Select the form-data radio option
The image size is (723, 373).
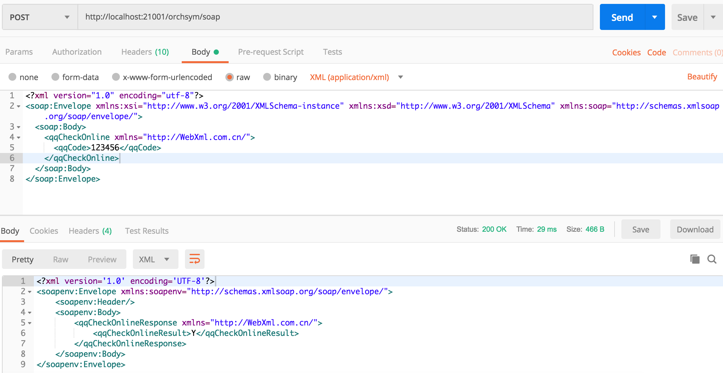pos(55,77)
